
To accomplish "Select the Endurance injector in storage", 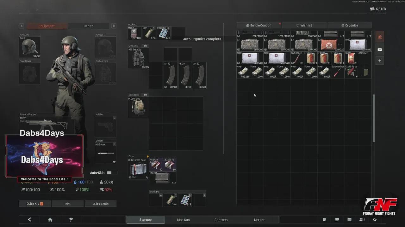I will tap(297, 58).
